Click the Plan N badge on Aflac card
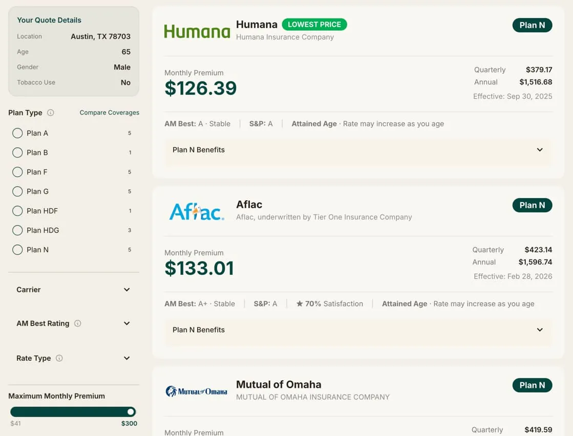 (532, 205)
